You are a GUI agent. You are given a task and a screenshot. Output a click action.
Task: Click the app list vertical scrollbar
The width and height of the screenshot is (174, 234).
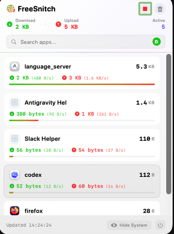tap(169, 124)
